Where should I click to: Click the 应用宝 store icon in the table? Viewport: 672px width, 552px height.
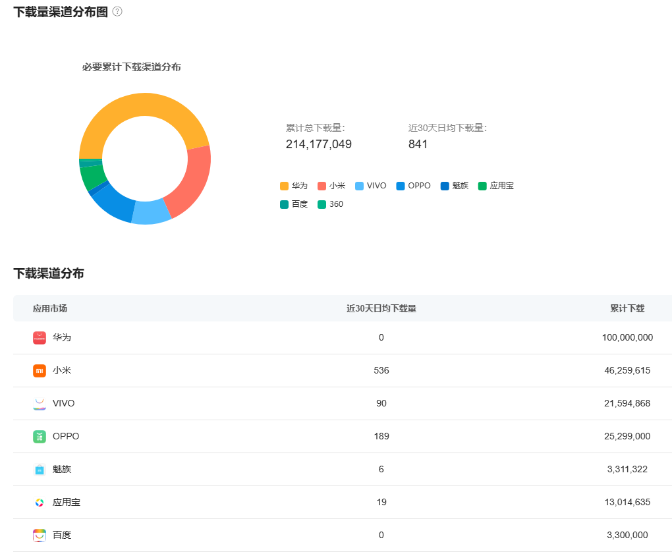(x=40, y=502)
